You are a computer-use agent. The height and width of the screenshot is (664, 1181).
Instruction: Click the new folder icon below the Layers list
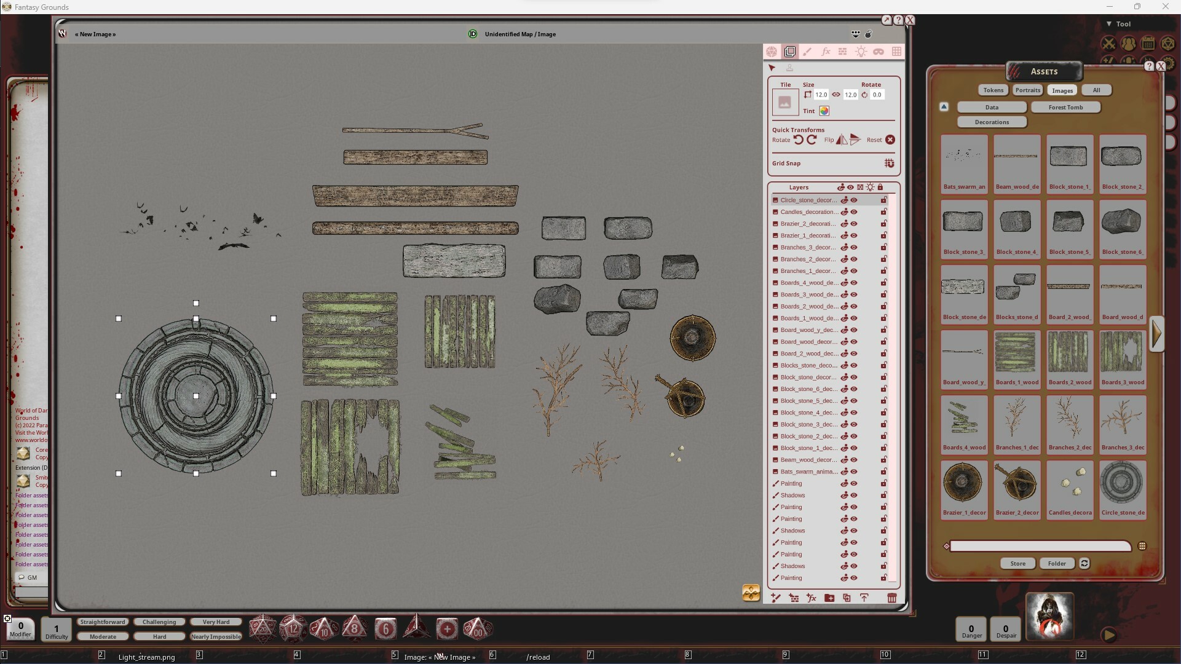[829, 598]
